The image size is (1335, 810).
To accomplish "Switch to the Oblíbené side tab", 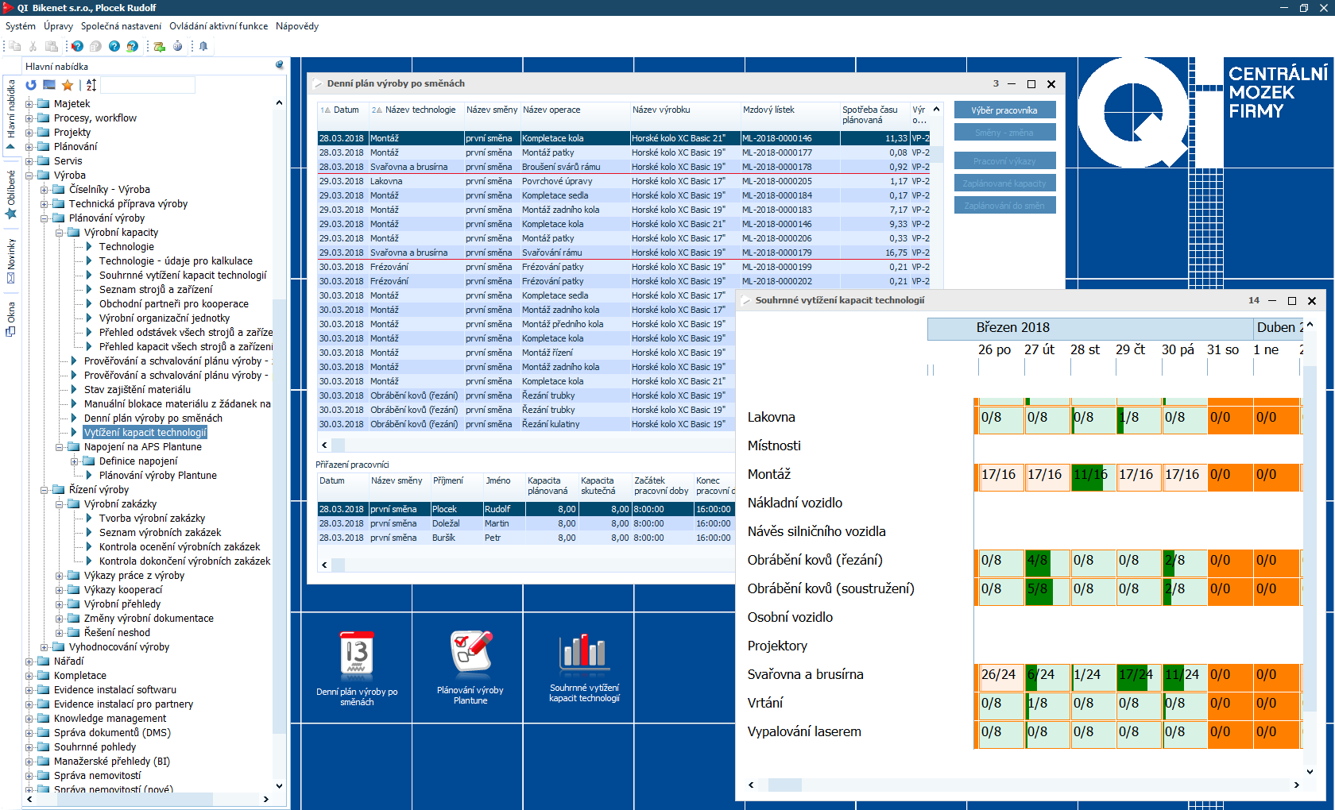I will click(11, 195).
